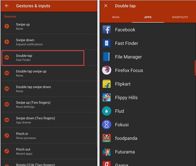Open the Pinch in gesture setting
Viewport: 196px width, 166px height.
click(x=49, y=136)
